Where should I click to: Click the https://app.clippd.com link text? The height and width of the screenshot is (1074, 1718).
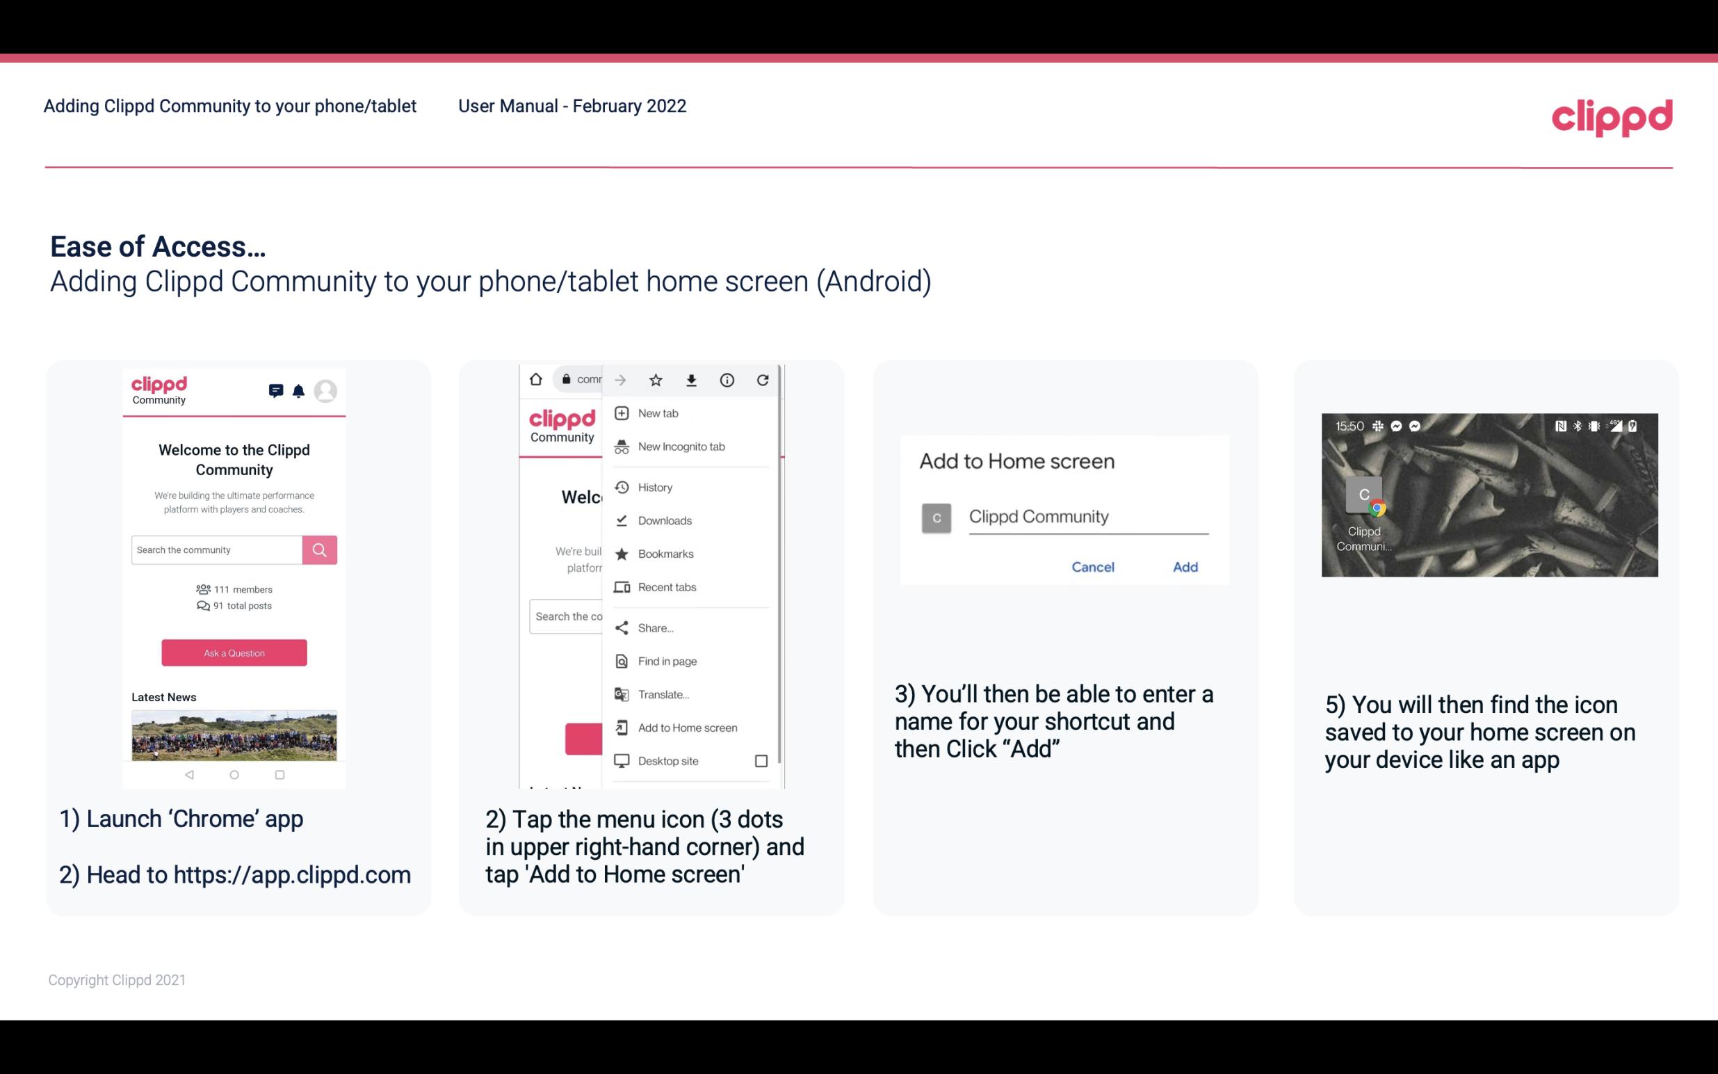292,875
